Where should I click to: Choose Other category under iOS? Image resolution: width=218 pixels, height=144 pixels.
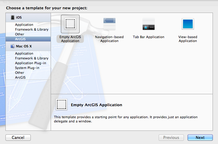tap(20, 34)
